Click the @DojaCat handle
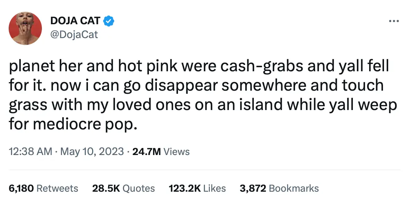The width and height of the screenshot is (410, 200). tap(75, 35)
